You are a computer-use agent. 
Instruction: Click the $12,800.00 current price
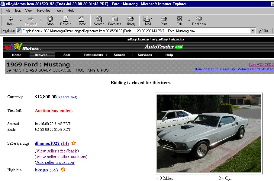click(x=45, y=97)
